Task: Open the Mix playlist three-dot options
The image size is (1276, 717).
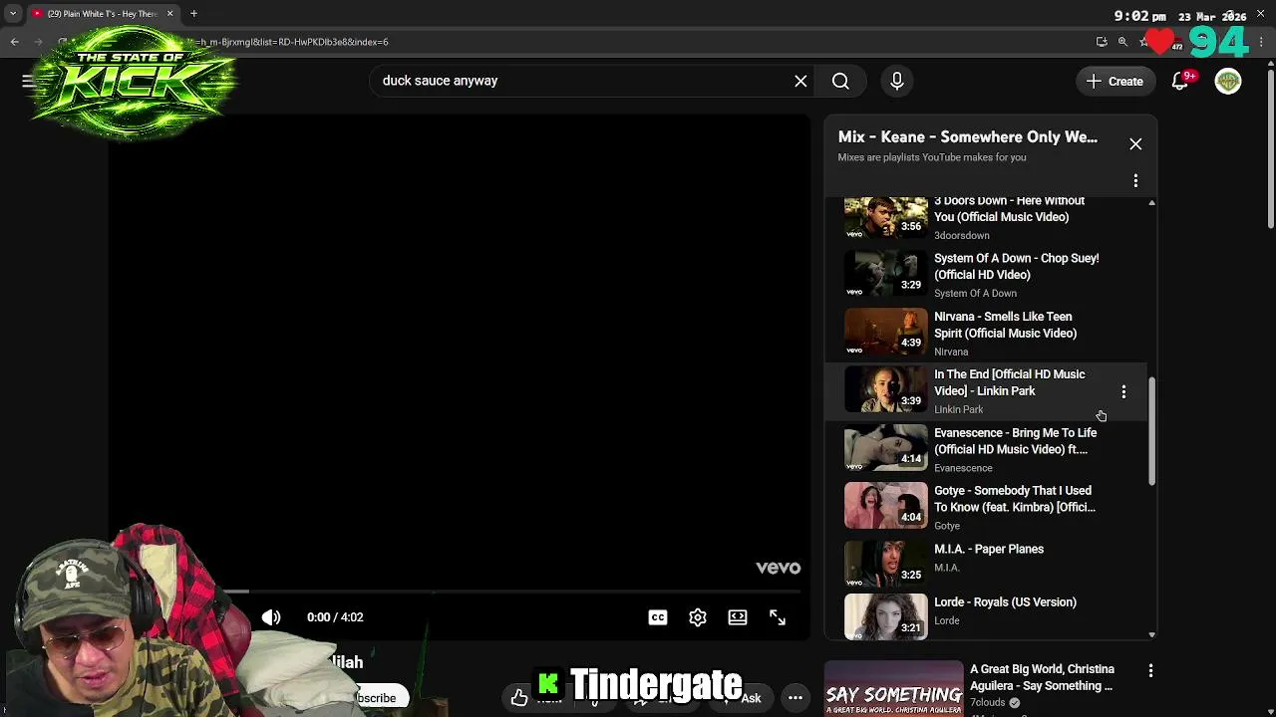Action: tap(1135, 180)
